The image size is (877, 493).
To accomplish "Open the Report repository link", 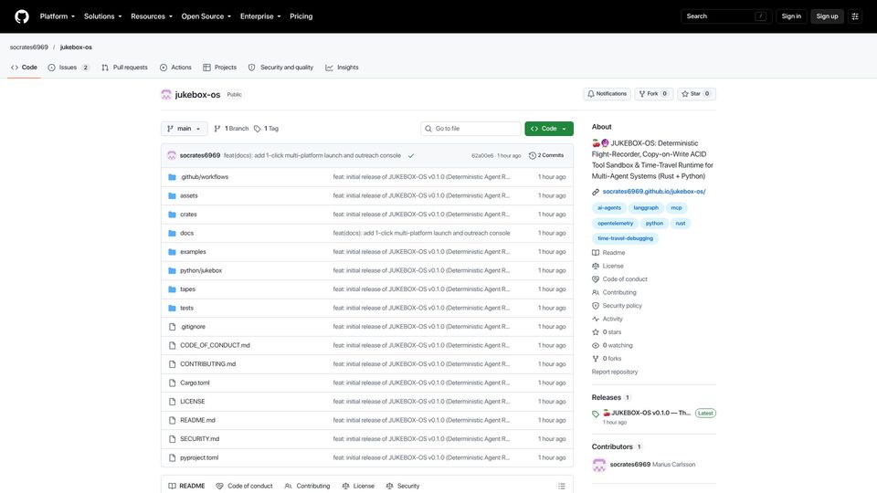I will [614, 372].
